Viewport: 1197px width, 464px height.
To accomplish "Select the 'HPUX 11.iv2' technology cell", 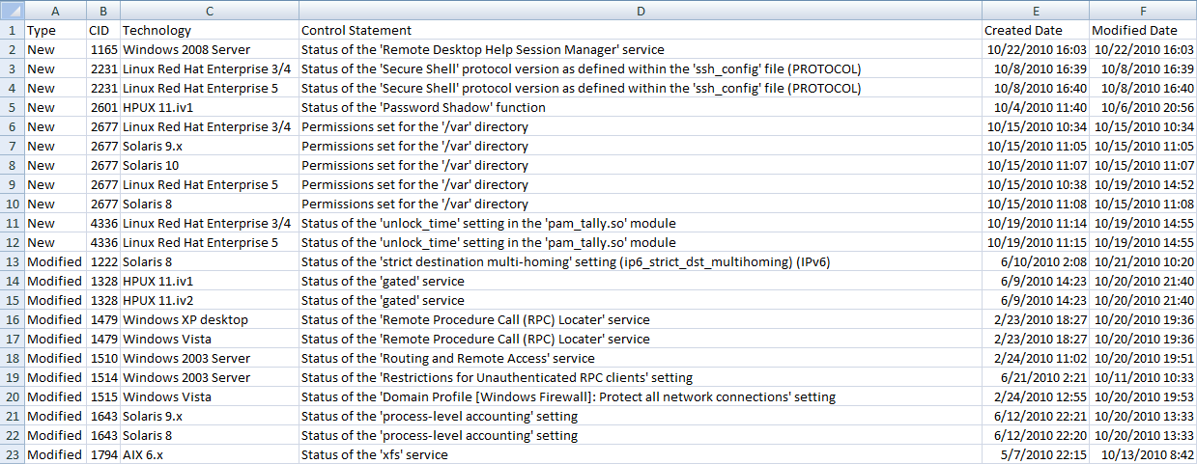I will coord(210,300).
